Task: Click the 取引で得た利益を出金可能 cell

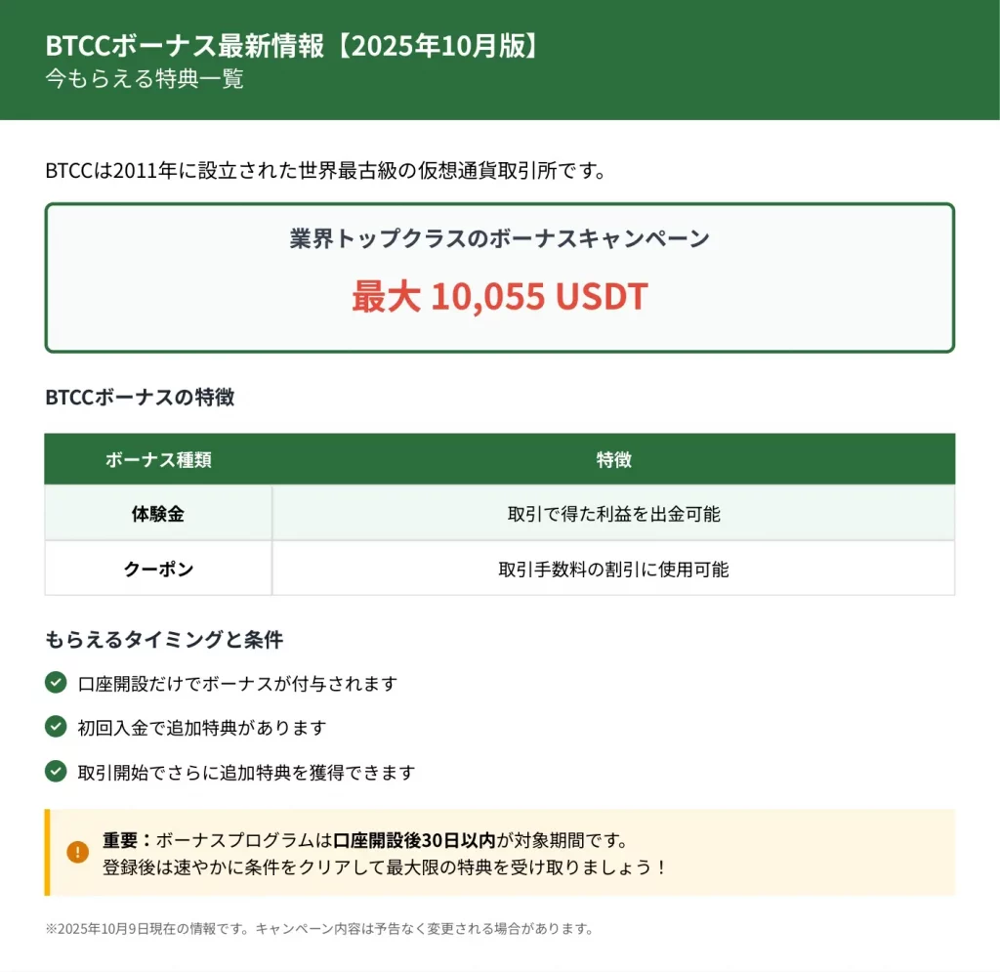Action: pos(613,514)
